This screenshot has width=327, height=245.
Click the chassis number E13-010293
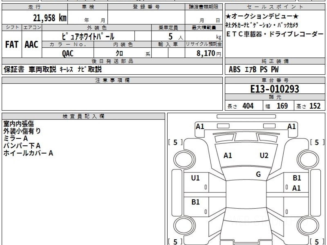click(275, 89)
